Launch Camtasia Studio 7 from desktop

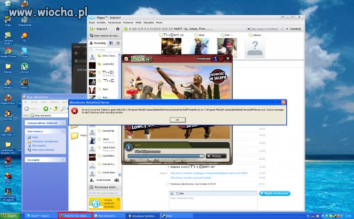(8, 38)
